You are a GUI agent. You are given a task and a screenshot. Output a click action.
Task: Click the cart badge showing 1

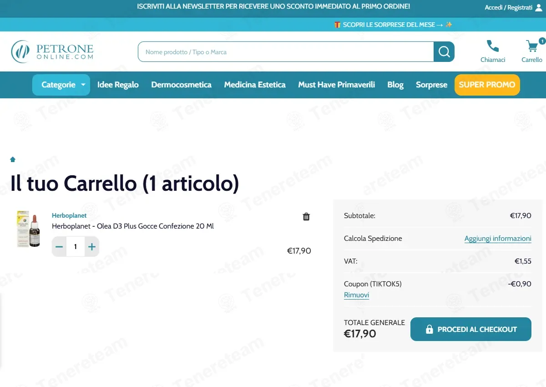pos(542,41)
